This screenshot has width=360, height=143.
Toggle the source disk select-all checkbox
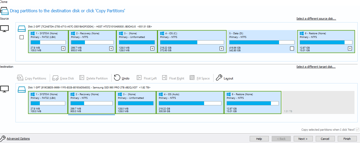[22, 37]
